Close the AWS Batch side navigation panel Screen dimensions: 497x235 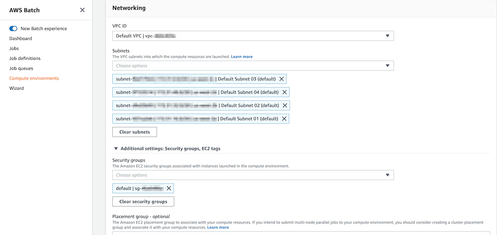83,10
